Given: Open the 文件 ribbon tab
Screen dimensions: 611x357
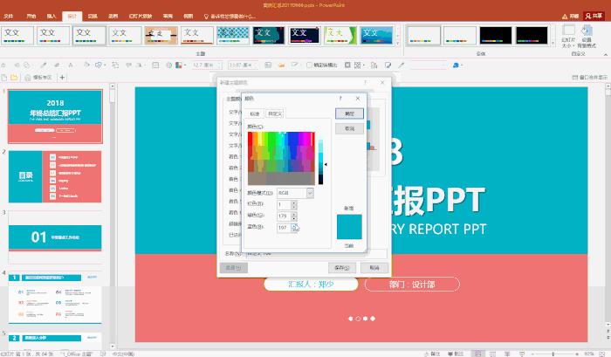Looking at the screenshot, I should [x=8, y=16].
